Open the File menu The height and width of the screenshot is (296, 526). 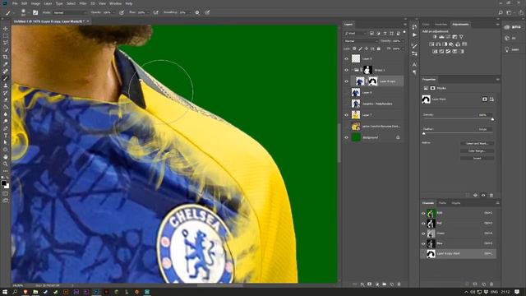pyautogui.click(x=15, y=3)
